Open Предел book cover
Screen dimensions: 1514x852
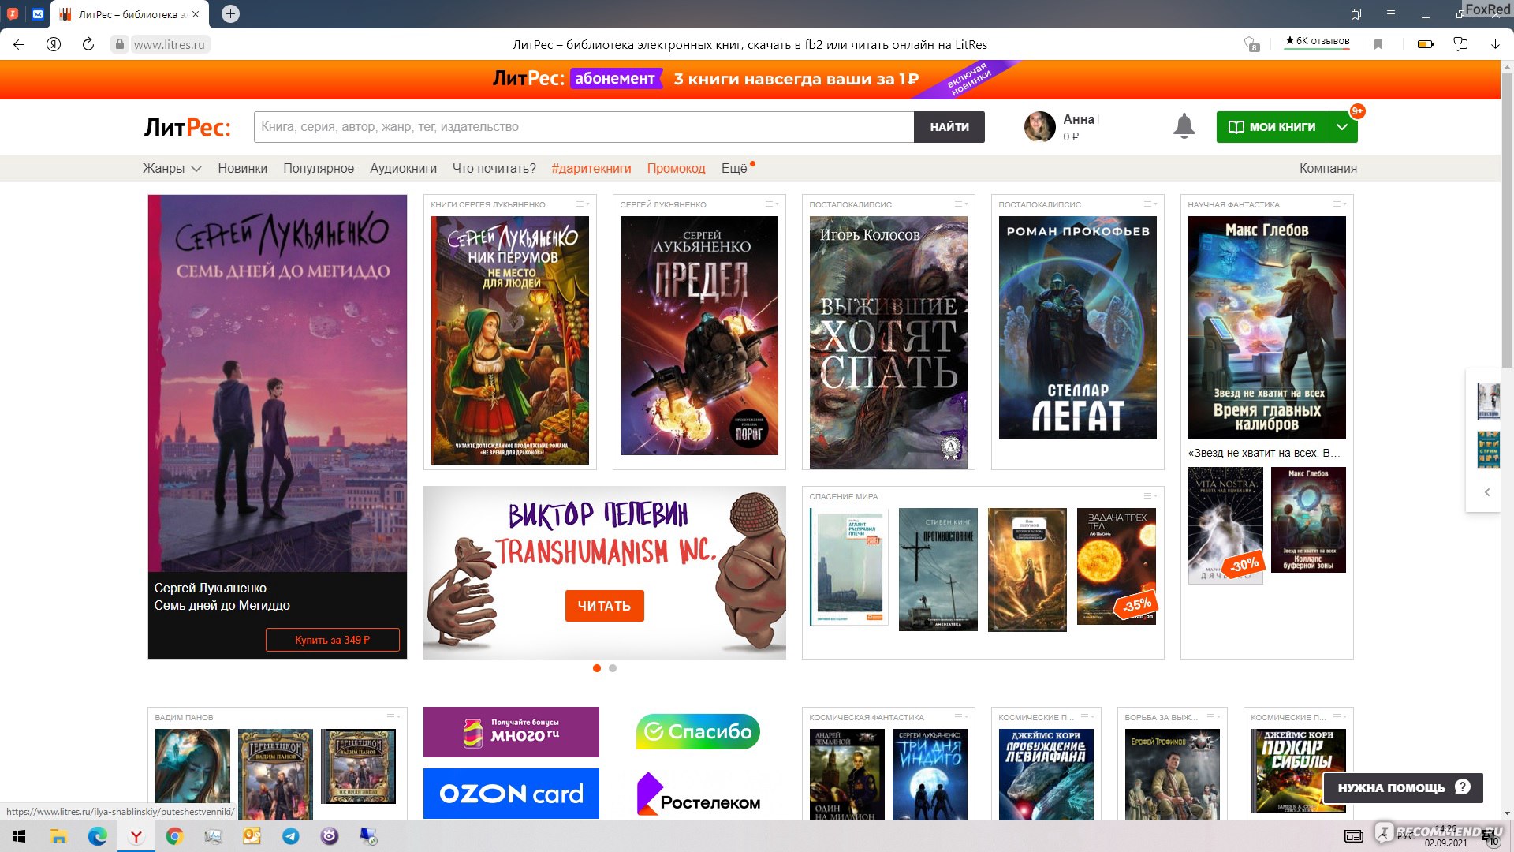coord(699,335)
